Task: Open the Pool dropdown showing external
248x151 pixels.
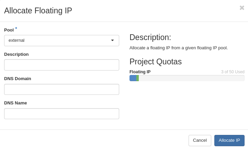Action: click(61, 40)
